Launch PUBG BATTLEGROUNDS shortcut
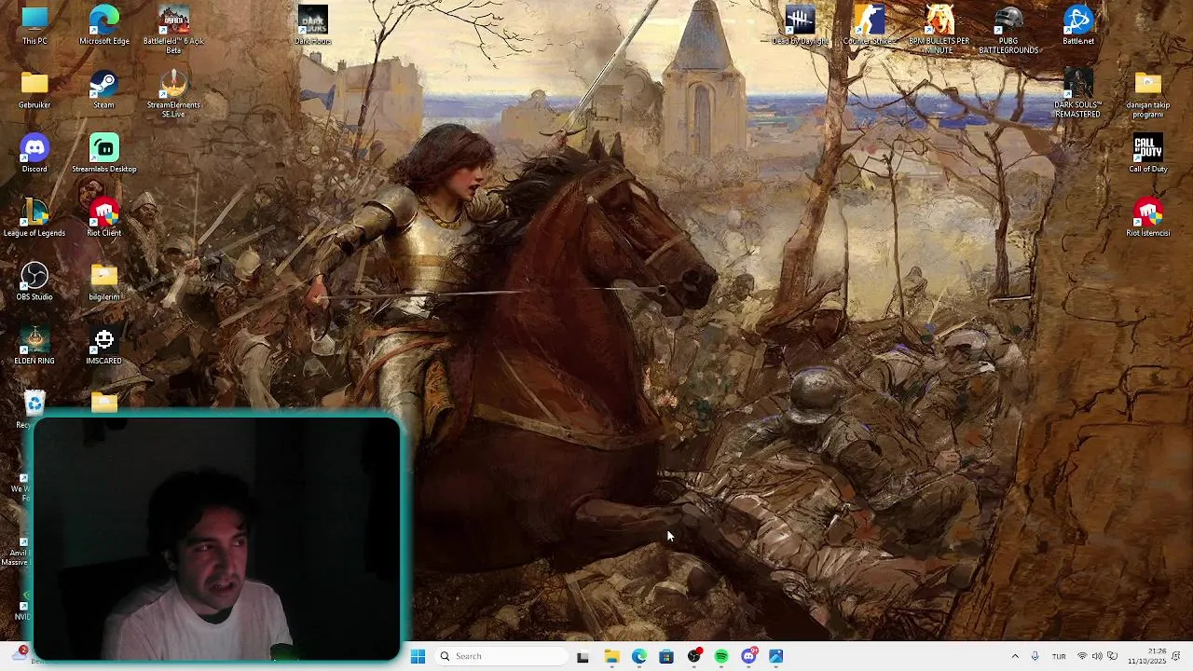The width and height of the screenshot is (1193, 671). (1008, 29)
